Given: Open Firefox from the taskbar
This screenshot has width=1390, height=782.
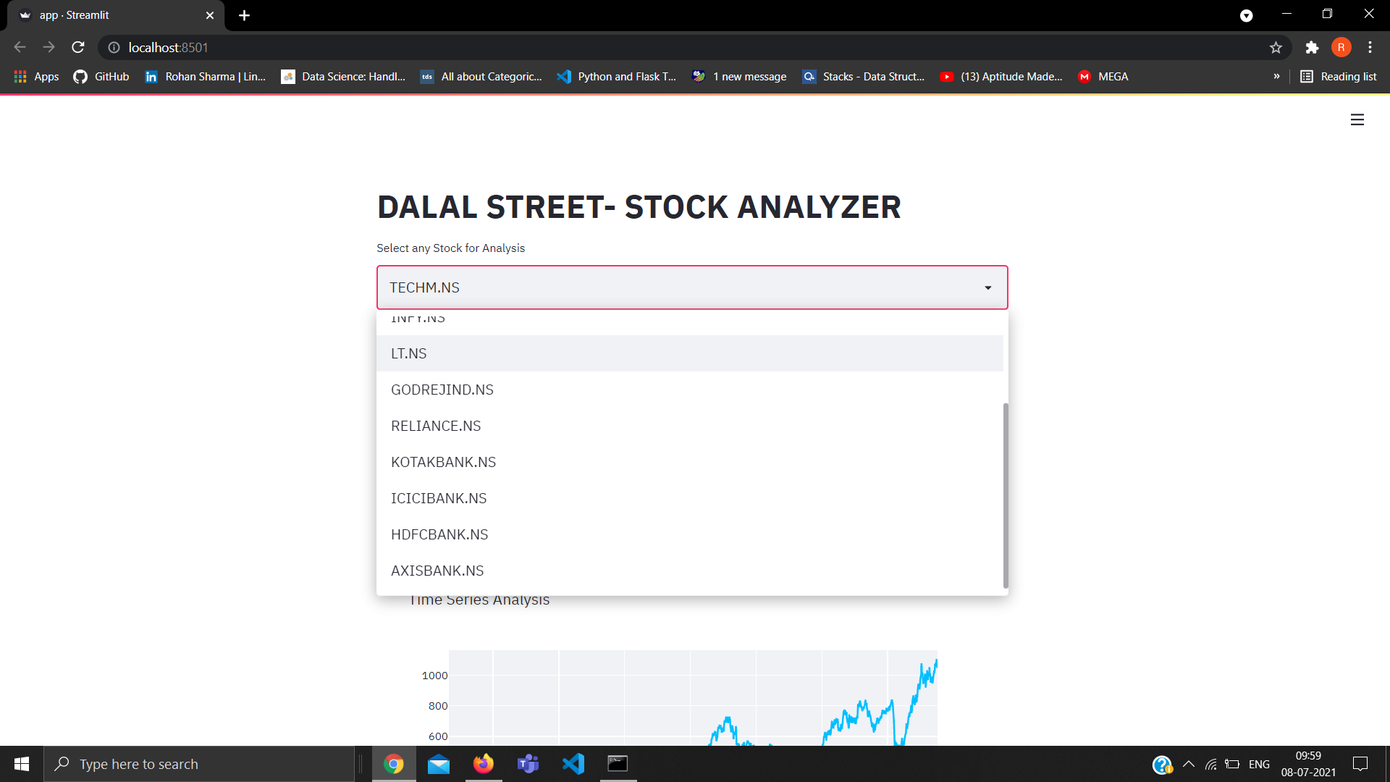Looking at the screenshot, I should pos(484,764).
